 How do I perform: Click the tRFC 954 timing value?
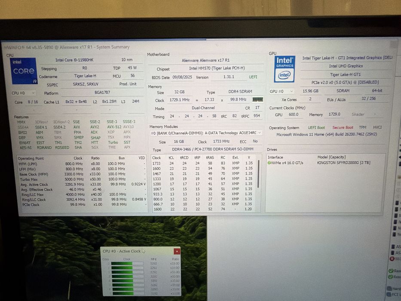[x=257, y=116]
